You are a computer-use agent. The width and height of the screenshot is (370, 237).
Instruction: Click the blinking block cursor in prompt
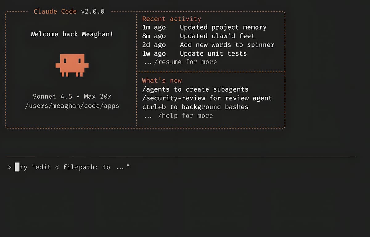(17, 167)
